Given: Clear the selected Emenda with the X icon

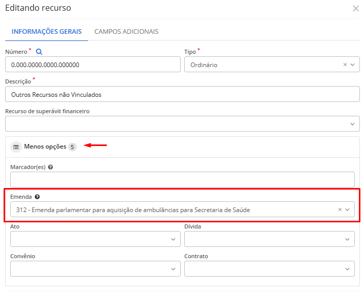Looking at the screenshot, I should [339, 210].
